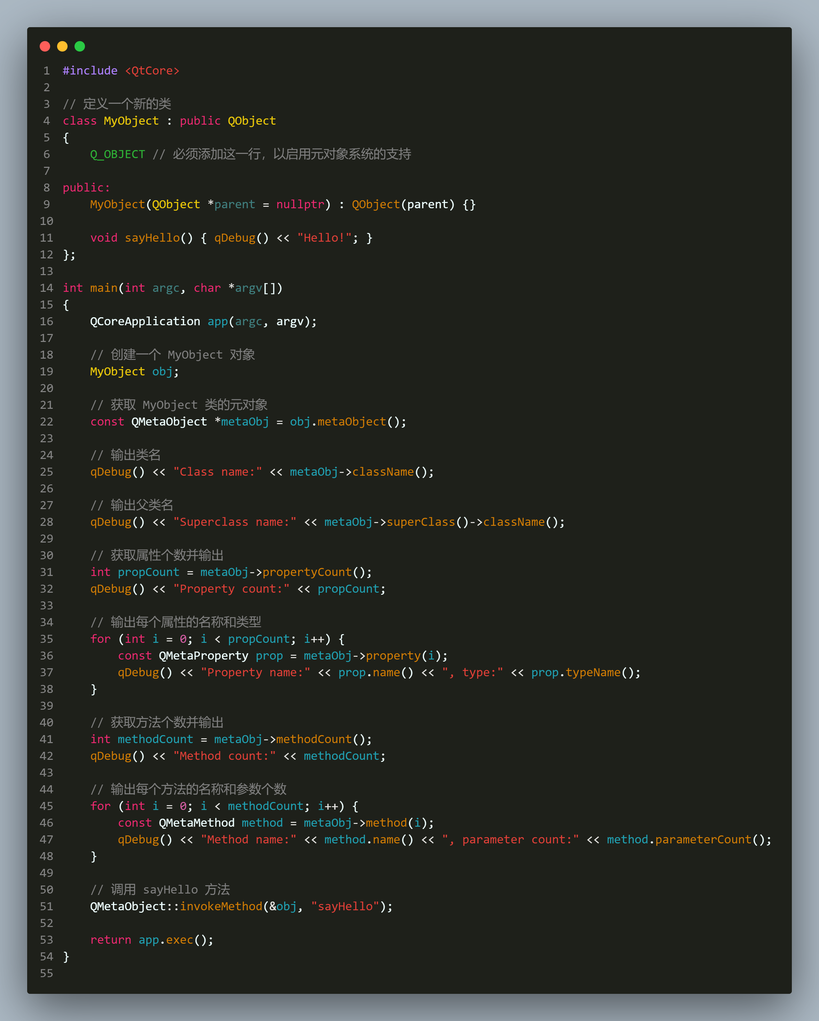Screen dimensions: 819x1021
Task: Click the "sayHello" string argument
Action: (345, 906)
